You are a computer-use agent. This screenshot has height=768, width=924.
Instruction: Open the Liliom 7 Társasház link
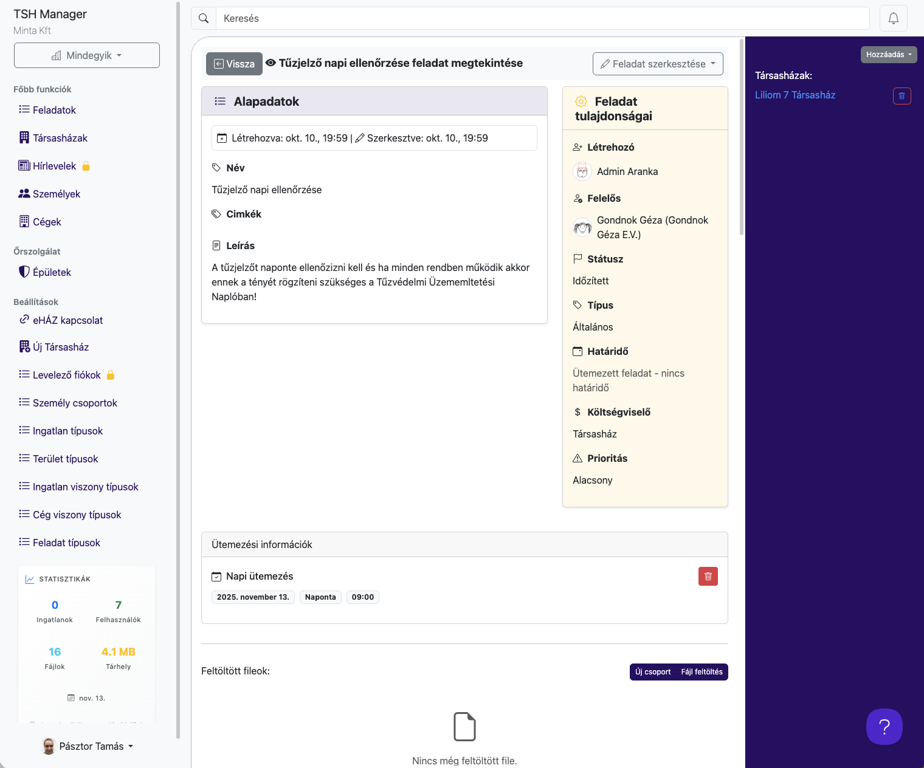coord(795,95)
